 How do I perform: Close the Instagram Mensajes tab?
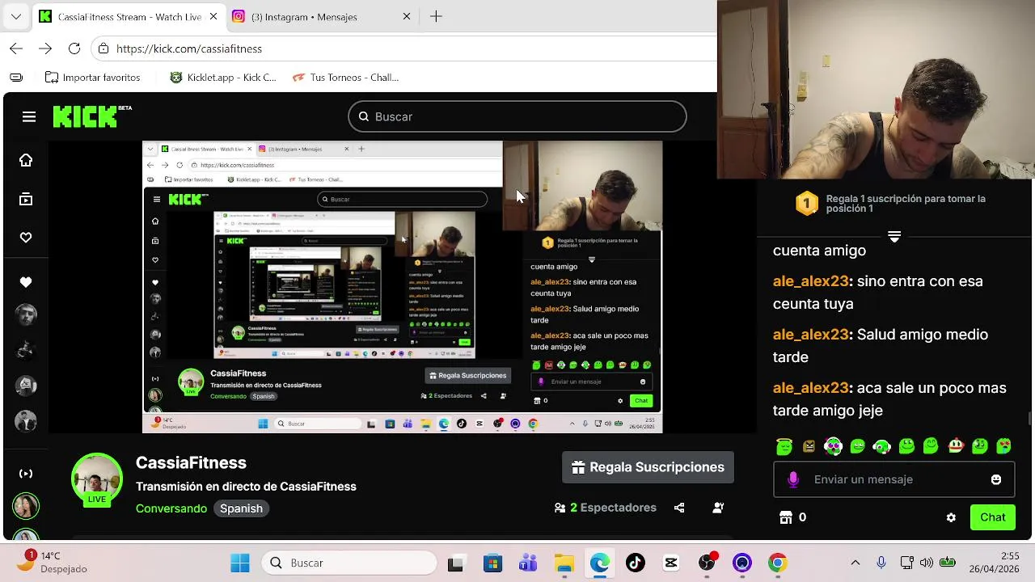coord(407,16)
